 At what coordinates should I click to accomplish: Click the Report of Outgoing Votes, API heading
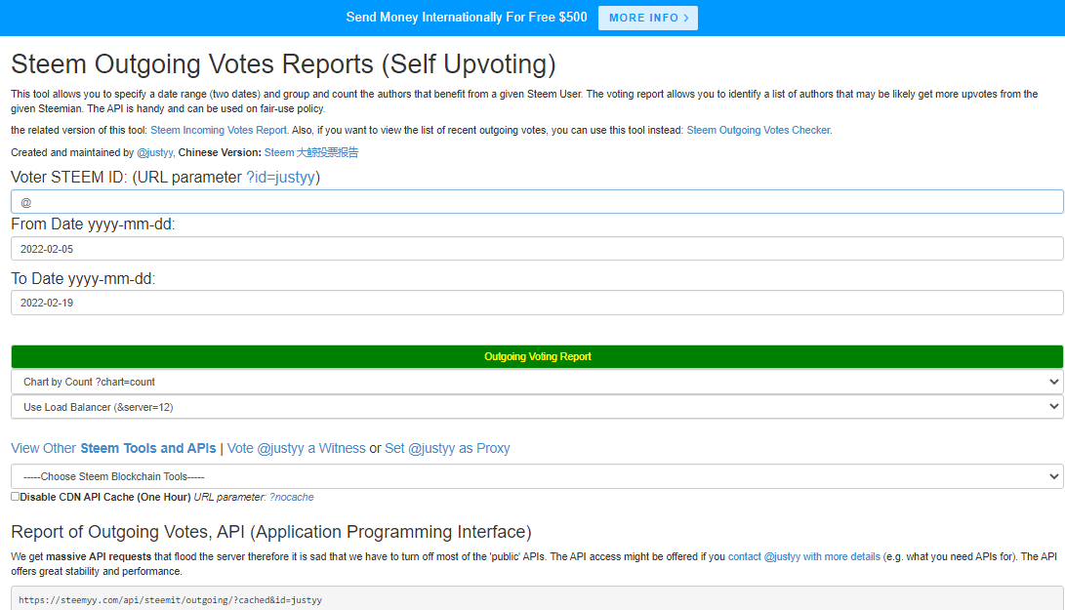click(x=271, y=532)
